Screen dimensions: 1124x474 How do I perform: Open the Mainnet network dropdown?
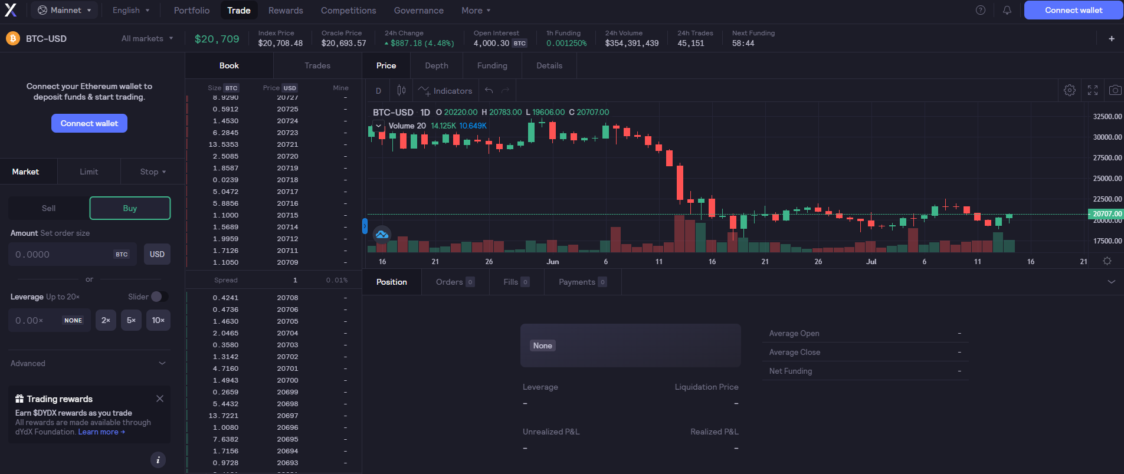tap(64, 10)
